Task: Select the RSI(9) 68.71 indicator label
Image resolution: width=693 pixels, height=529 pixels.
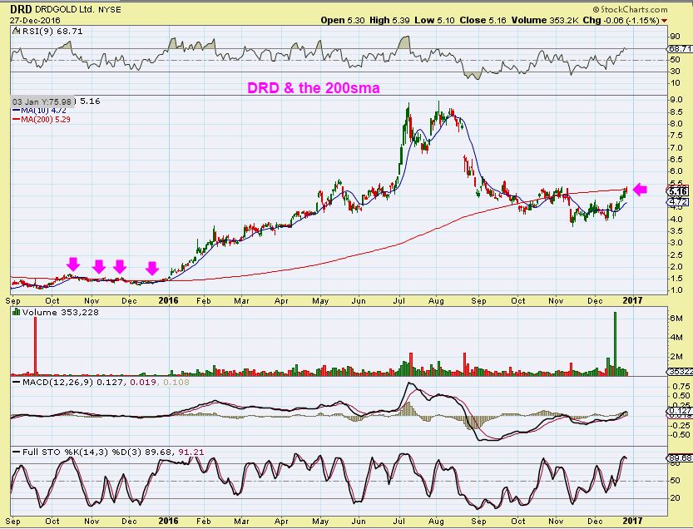Action: tap(52, 32)
